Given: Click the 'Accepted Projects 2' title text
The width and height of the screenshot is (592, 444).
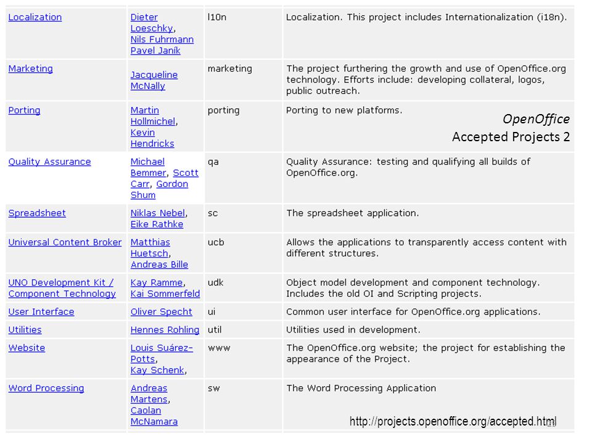Looking at the screenshot, I should point(511,137).
